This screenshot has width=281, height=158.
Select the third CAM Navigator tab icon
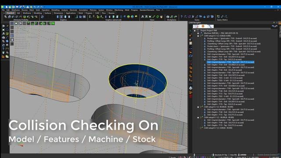point(210,26)
